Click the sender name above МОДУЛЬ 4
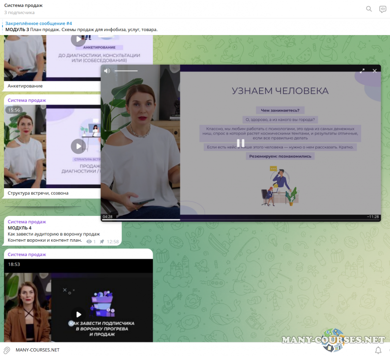390x356 pixels. (27, 221)
